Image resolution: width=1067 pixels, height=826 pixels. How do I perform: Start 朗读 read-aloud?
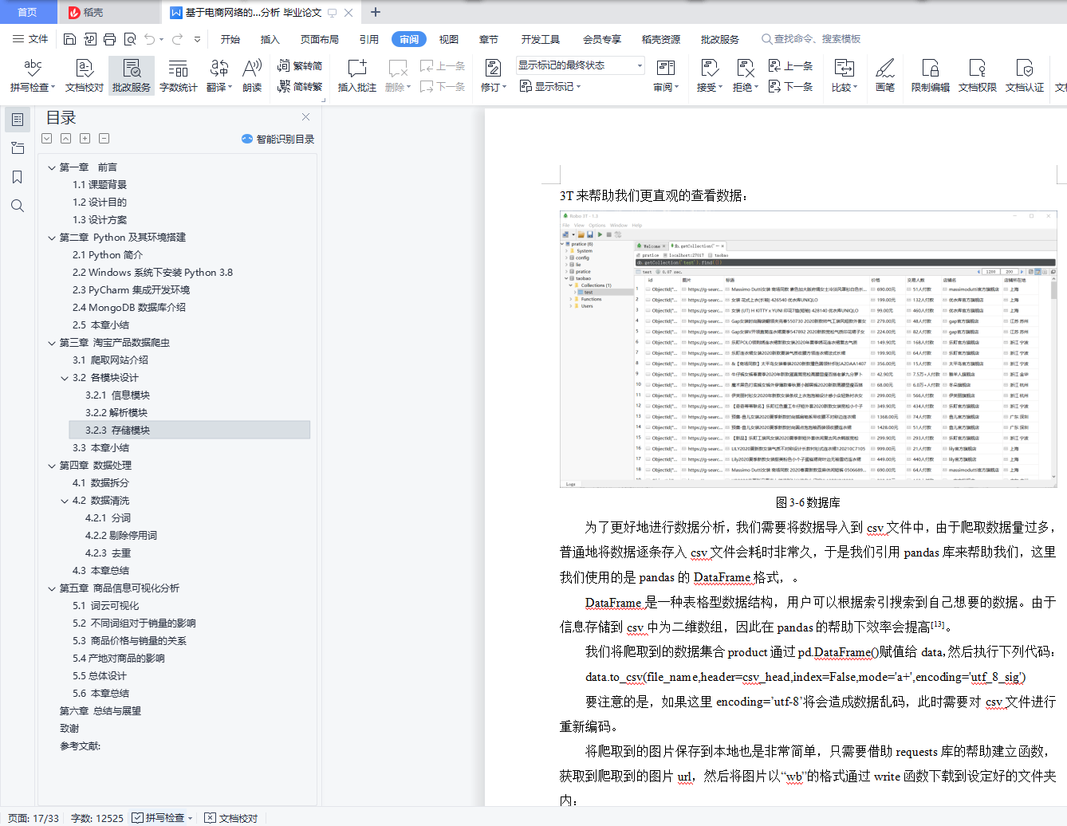tap(252, 76)
